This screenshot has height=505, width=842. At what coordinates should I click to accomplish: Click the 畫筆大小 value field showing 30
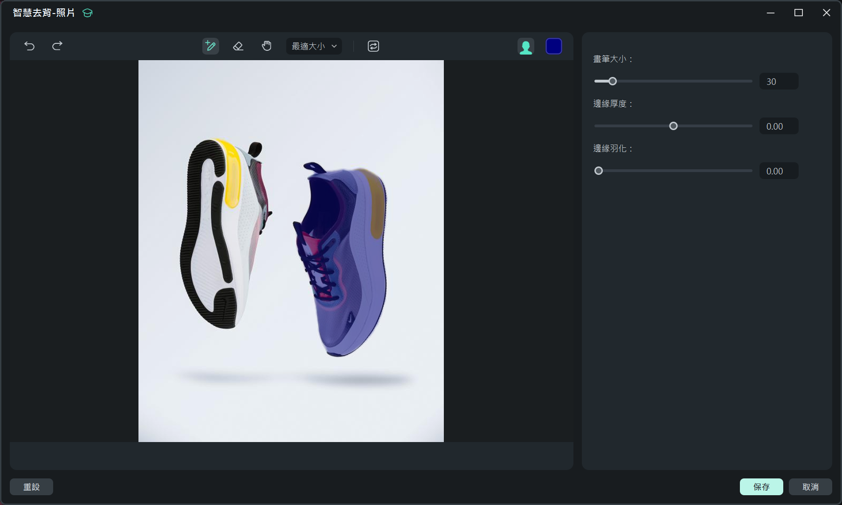(779, 82)
